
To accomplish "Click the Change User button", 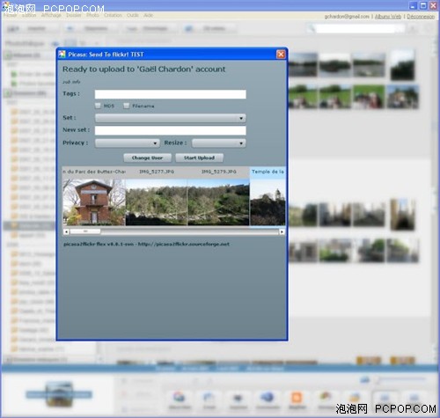I will point(147,158).
